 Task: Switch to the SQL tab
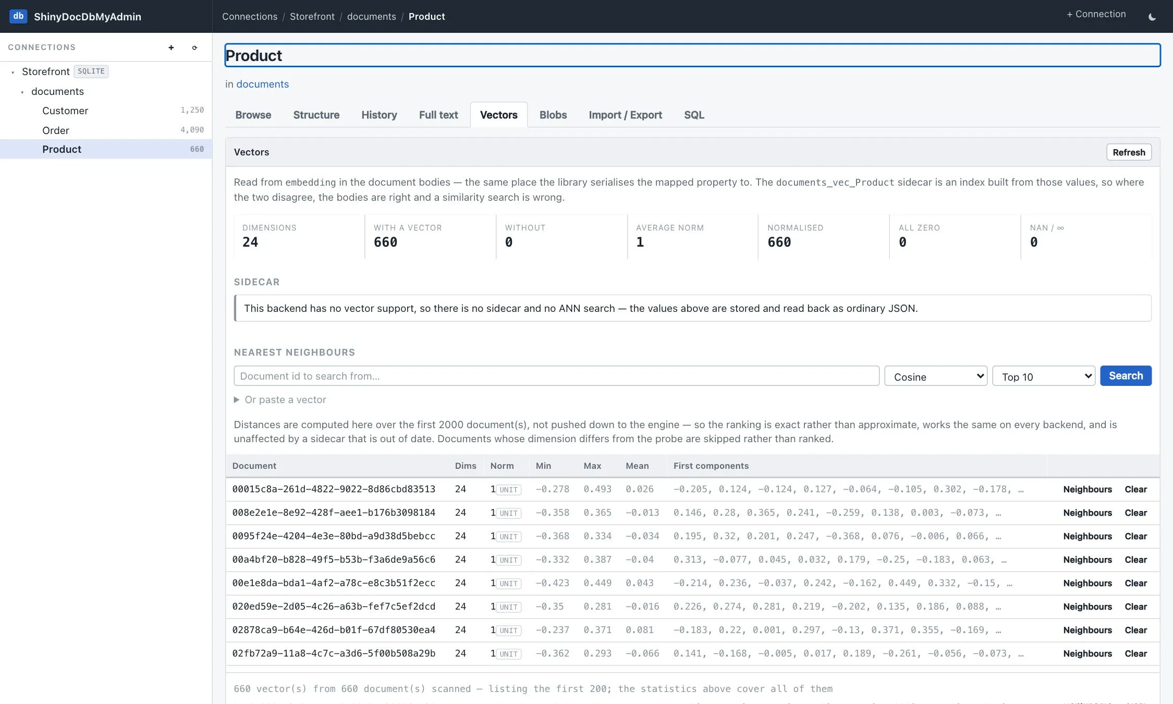(x=694, y=115)
